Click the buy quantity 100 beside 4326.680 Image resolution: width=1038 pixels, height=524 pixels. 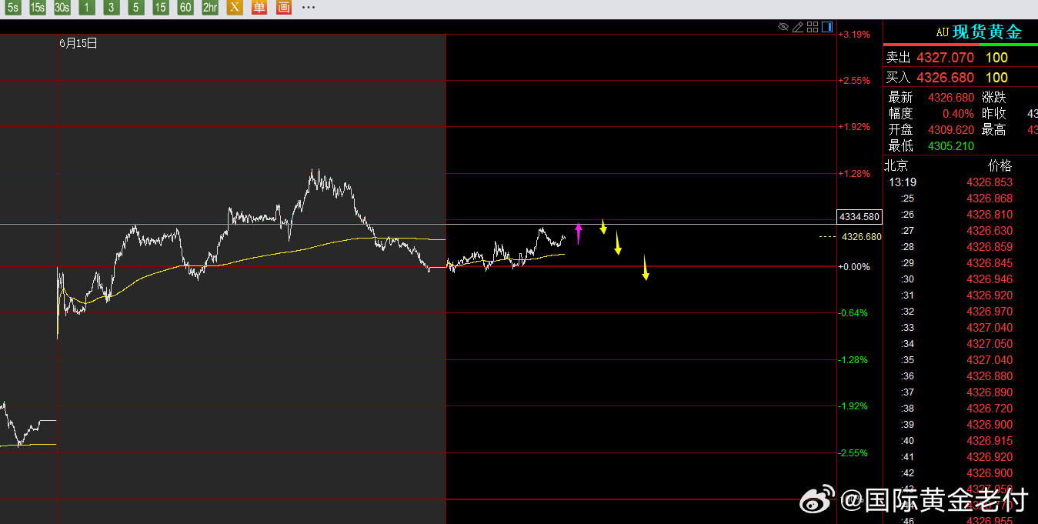click(x=996, y=78)
